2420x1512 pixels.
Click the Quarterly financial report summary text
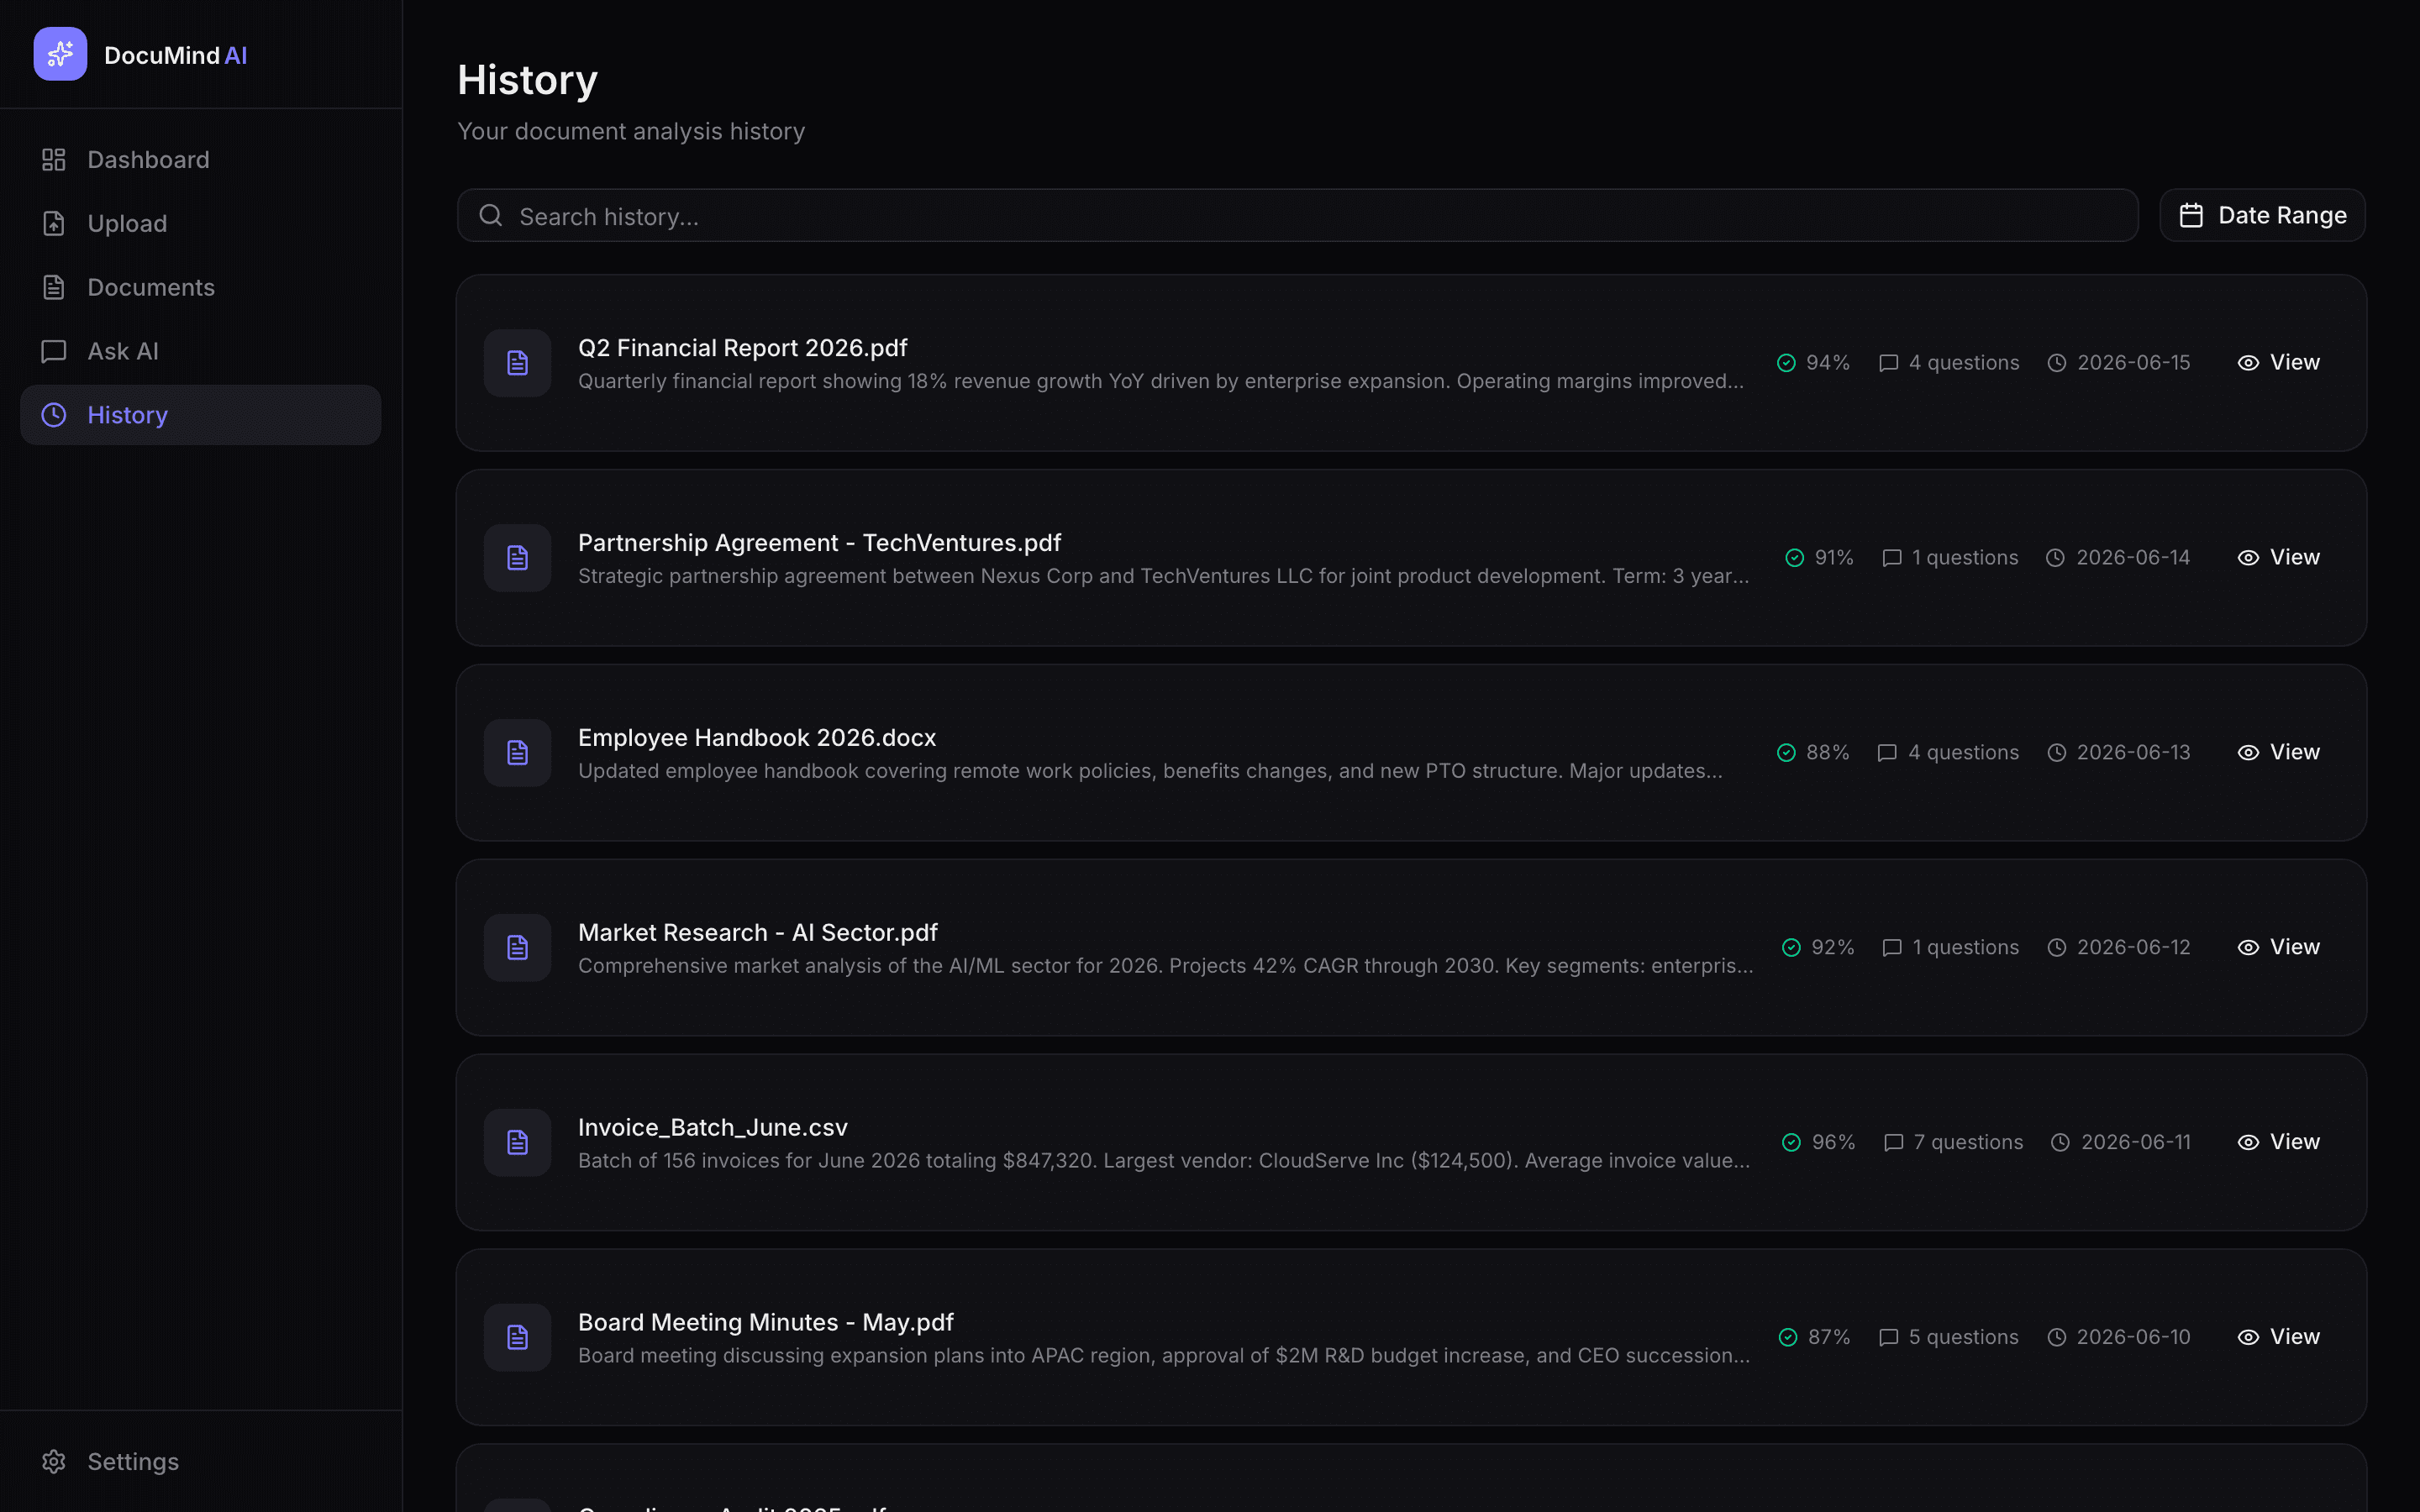pyautogui.click(x=1161, y=382)
